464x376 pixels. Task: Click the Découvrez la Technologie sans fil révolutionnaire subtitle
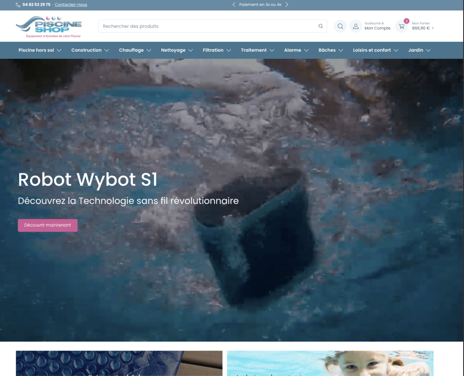128,201
